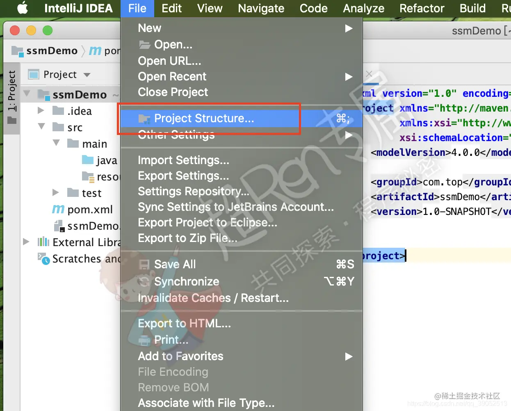Select the test folder in the tree
The image size is (511, 411).
(x=91, y=193)
